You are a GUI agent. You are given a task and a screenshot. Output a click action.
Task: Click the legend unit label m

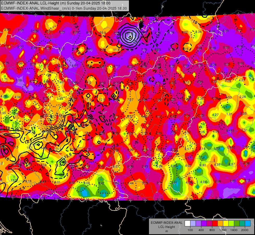pos(166,231)
